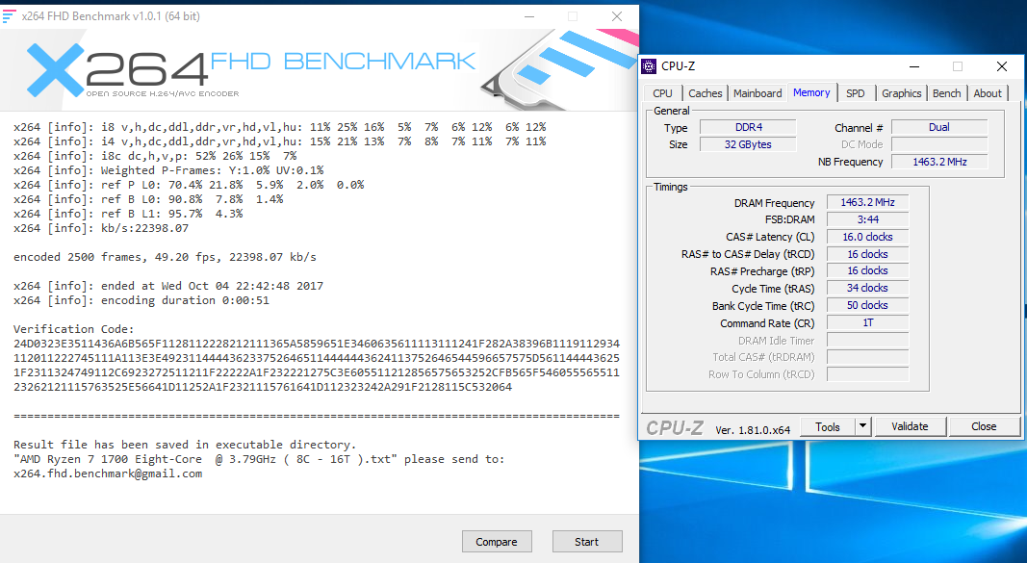This screenshot has height=563, width=1027.
Task: Click the CPU-Z title bar icon
Action: coord(649,66)
